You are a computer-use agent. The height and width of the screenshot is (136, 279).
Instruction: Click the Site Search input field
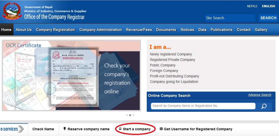tap(230, 18)
